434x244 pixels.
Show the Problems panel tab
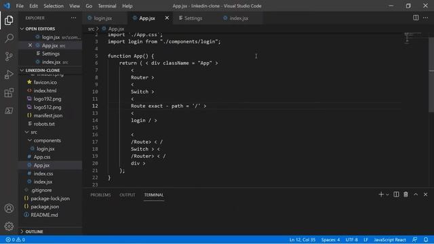(100, 195)
